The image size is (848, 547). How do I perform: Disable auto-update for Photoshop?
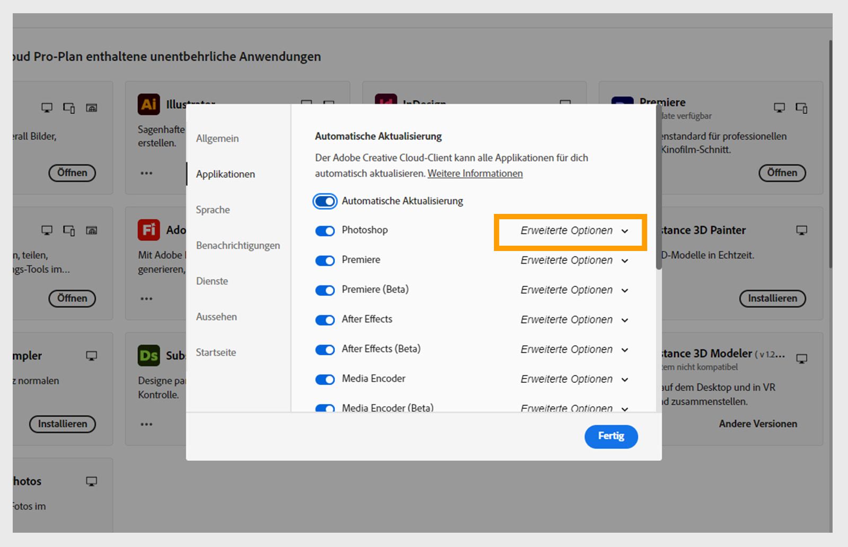pyautogui.click(x=325, y=231)
